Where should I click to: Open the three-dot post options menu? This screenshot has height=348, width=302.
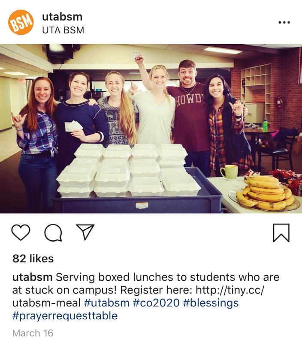[284, 22]
